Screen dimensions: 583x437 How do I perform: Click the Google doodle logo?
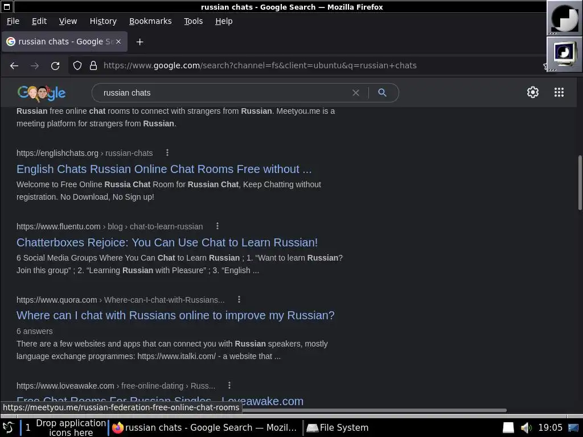click(41, 93)
